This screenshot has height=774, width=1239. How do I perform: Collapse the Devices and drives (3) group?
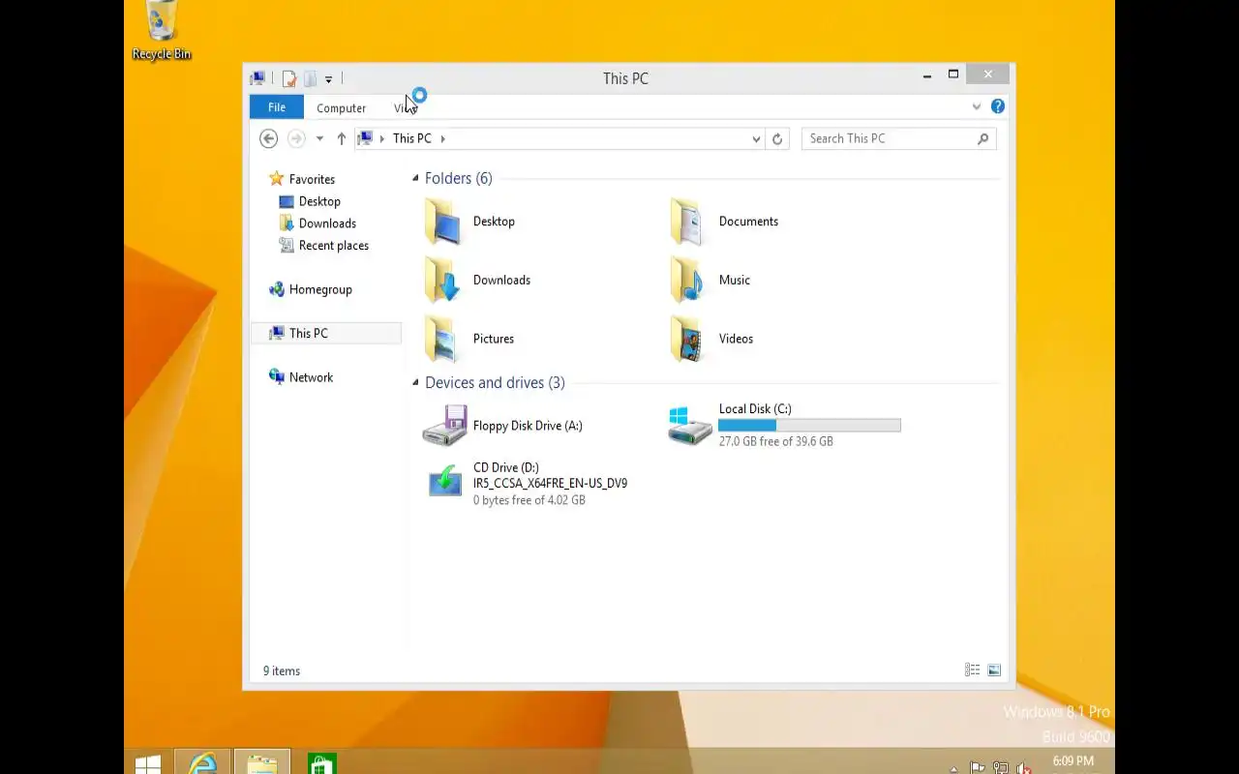point(415,383)
